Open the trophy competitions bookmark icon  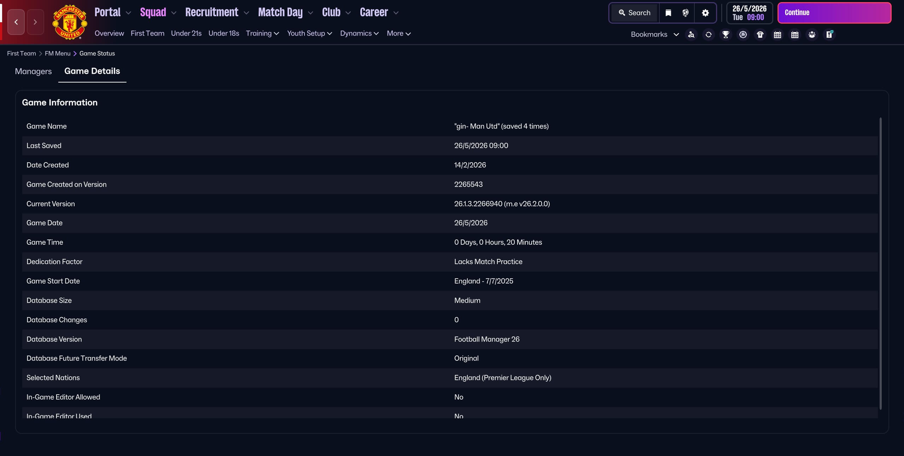click(726, 35)
